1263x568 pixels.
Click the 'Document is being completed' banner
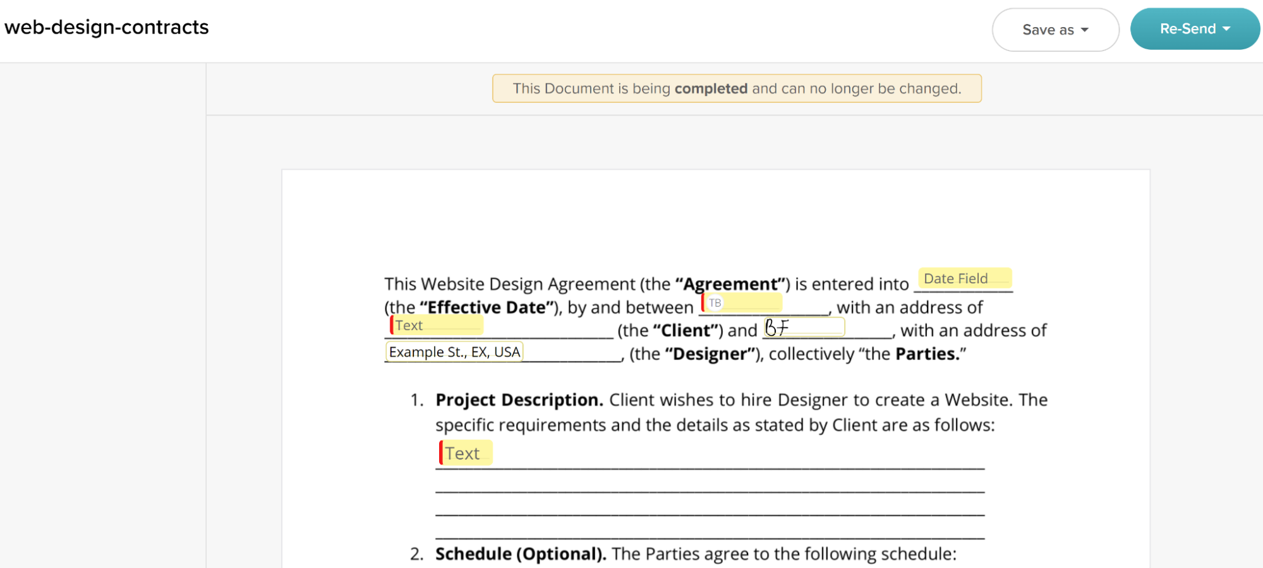point(736,88)
